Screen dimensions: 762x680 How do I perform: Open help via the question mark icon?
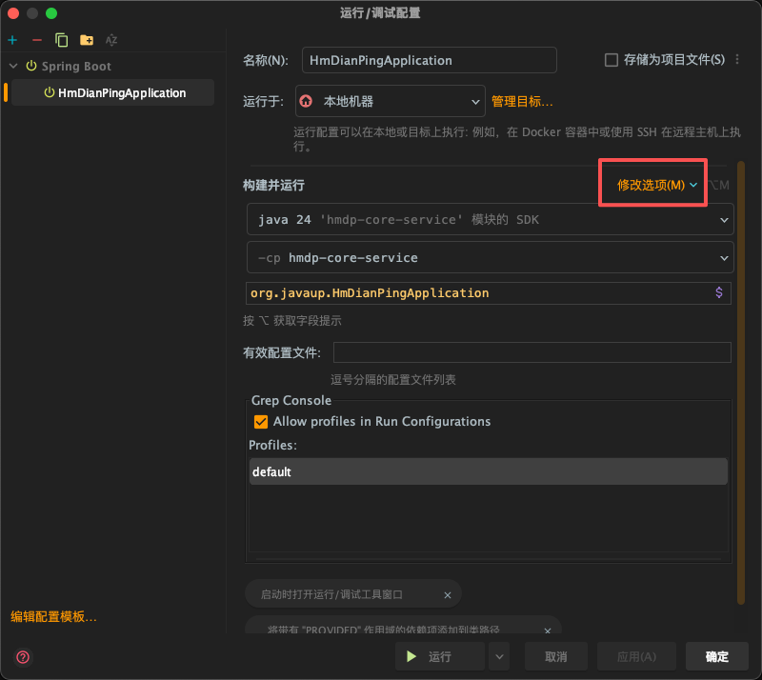(21, 657)
